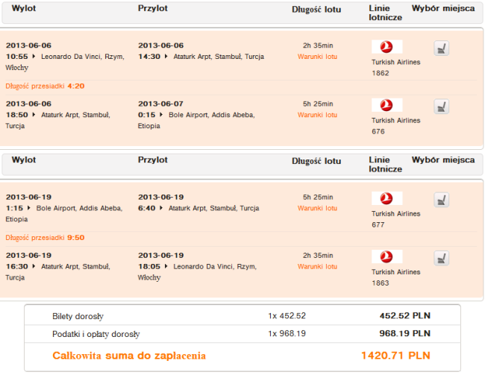Click the Całkowita suma do zapłacenia label
The width and height of the screenshot is (485, 375).
(128, 356)
